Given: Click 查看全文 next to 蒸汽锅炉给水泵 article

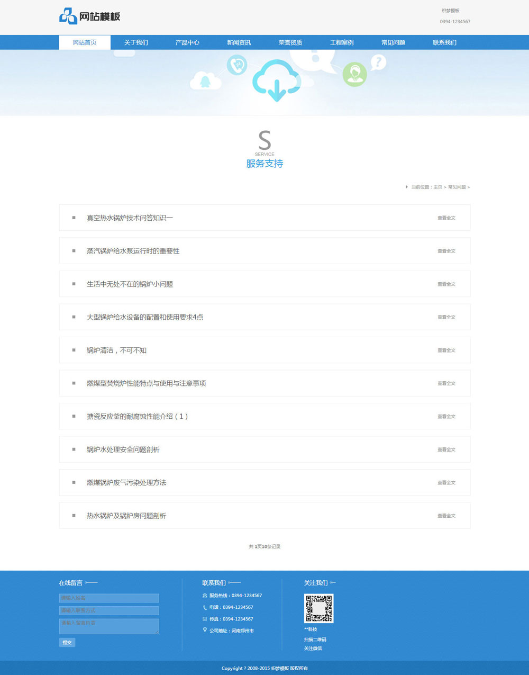Looking at the screenshot, I should point(446,251).
